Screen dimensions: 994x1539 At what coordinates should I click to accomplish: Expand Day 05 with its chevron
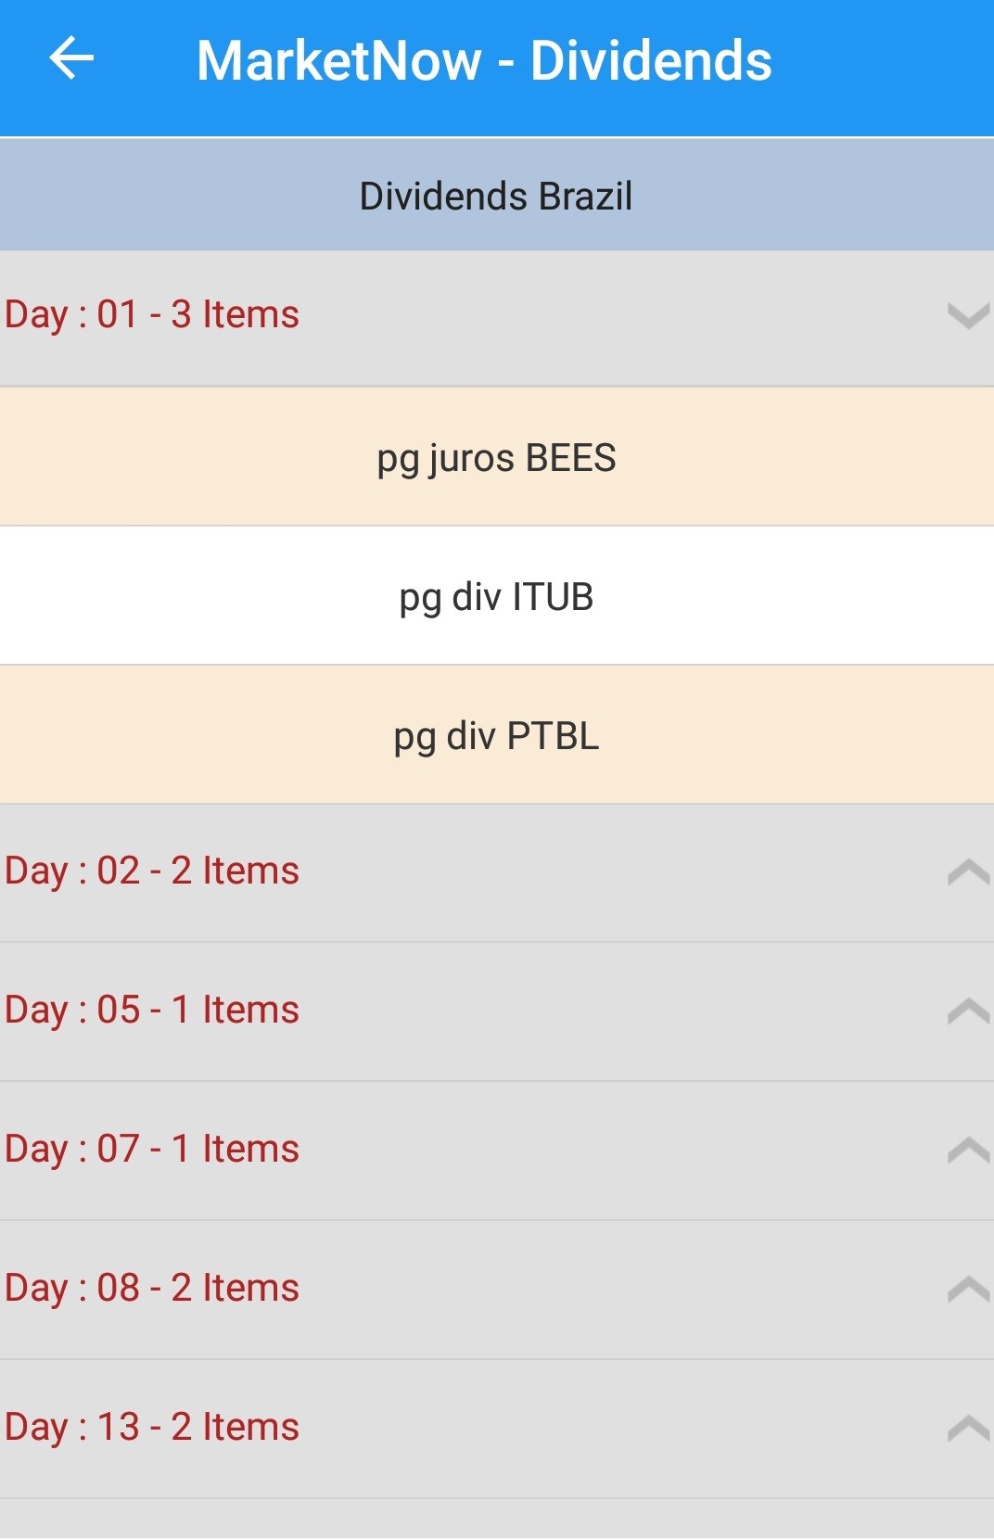[968, 1011]
